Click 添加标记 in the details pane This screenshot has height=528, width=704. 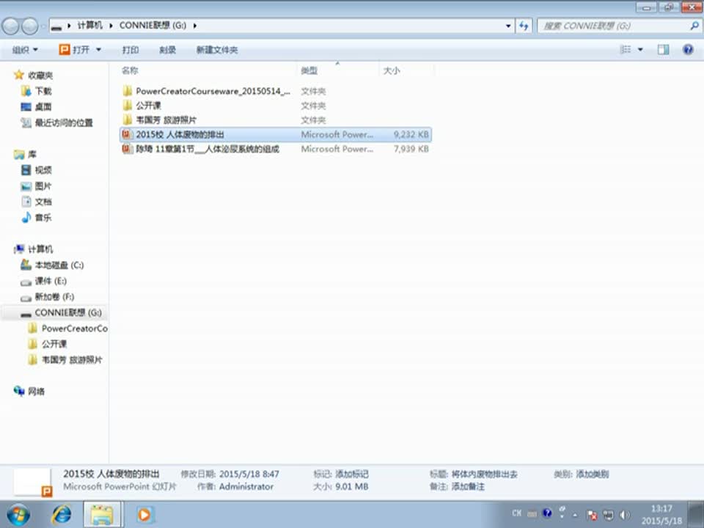click(x=351, y=474)
